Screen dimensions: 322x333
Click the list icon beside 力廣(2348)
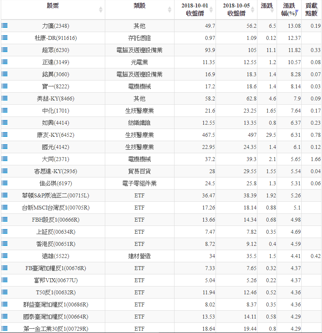pos(5,26)
